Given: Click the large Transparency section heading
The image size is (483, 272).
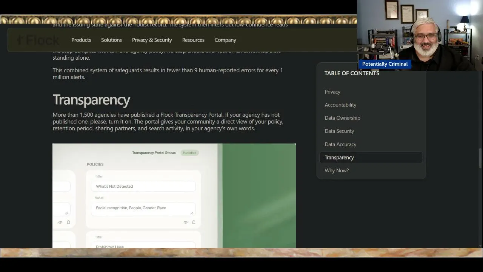Looking at the screenshot, I should [x=91, y=100].
